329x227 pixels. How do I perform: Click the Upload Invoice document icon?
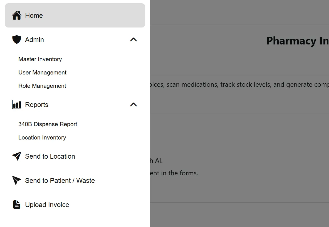click(17, 205)
